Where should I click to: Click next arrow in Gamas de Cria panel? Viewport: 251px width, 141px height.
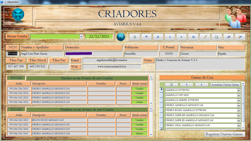(202, 84)
